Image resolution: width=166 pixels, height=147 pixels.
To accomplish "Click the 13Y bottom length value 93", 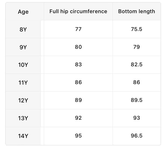I will click(x=136, y=118).
